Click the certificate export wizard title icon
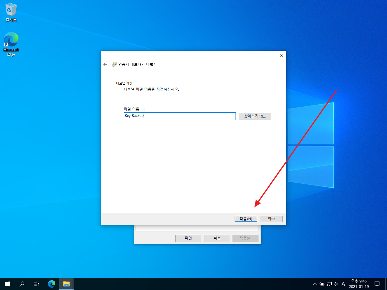Viewport: 387px width, 290px height. 114,64
